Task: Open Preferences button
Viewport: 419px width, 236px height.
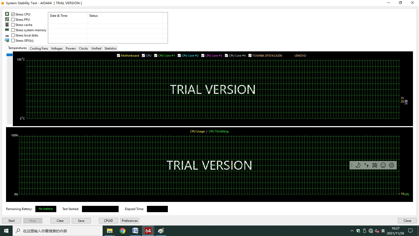Action: [x=130, y=221]
